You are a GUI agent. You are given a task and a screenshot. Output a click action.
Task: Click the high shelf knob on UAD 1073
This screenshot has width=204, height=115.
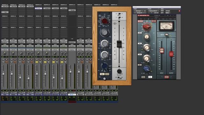(x=105, y=32)
